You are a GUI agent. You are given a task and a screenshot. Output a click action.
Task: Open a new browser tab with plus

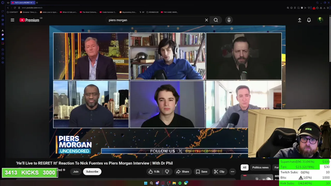pyautogui.click(x=37, y=3)
